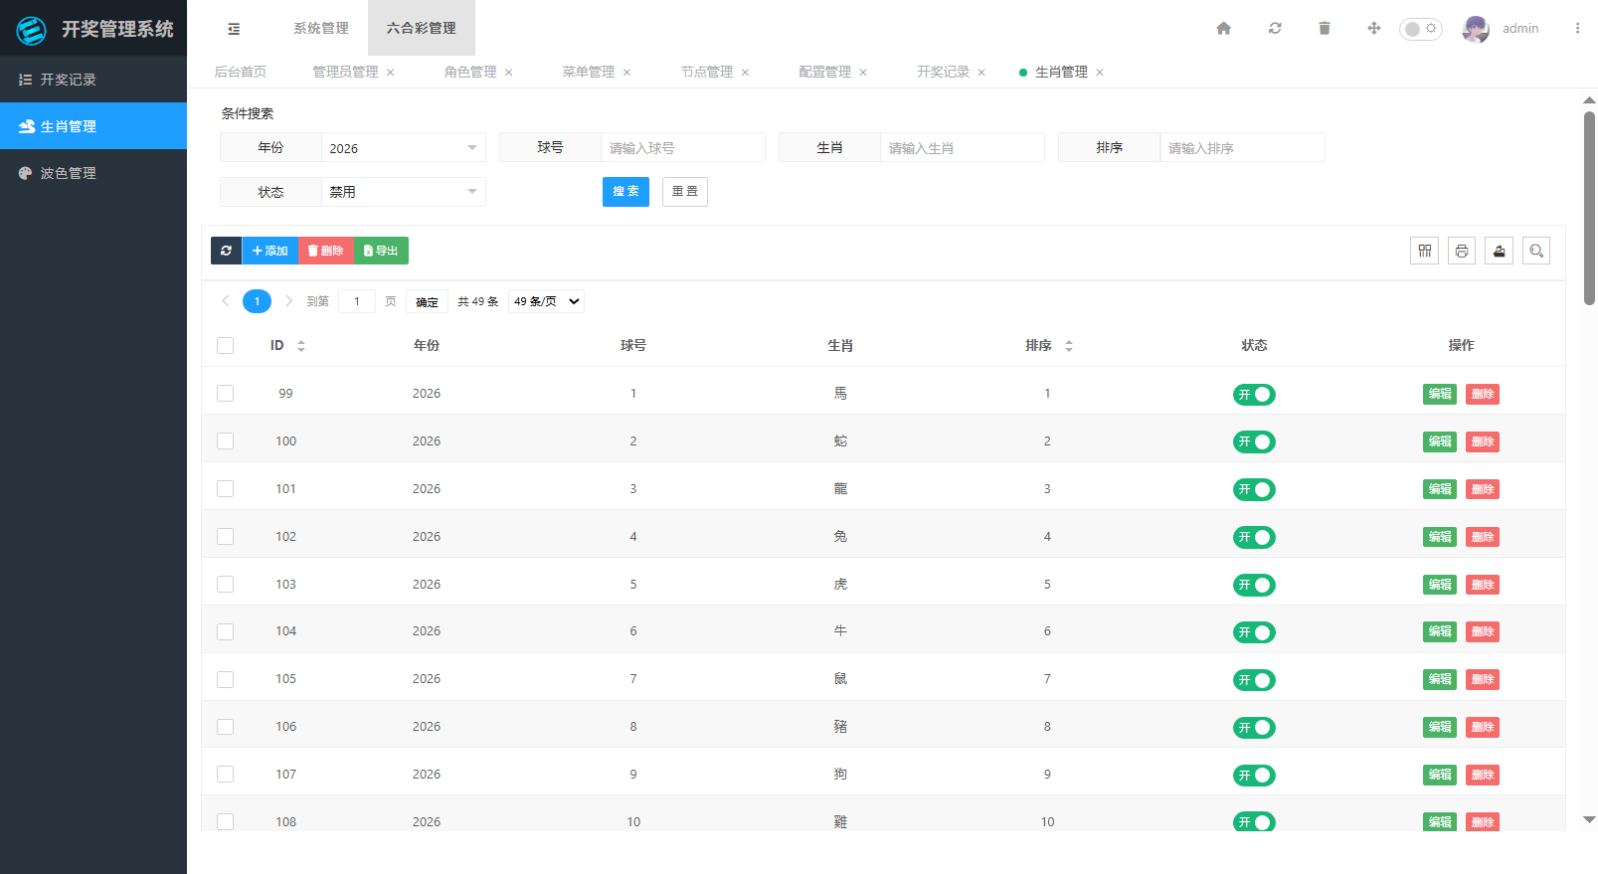
Task: Turn off the status switch for ID 104
Action: [x=1254, y=632]
